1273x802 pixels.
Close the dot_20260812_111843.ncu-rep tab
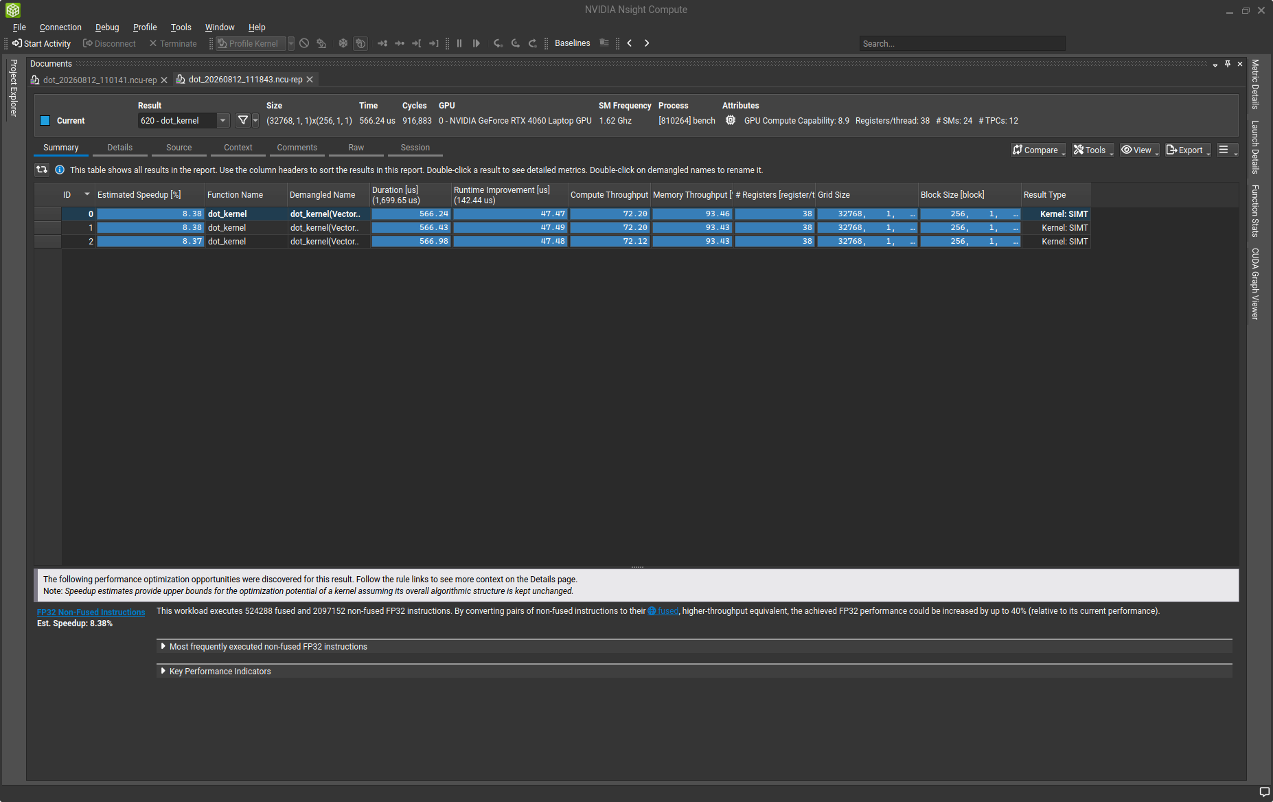(x=310, y=80)
